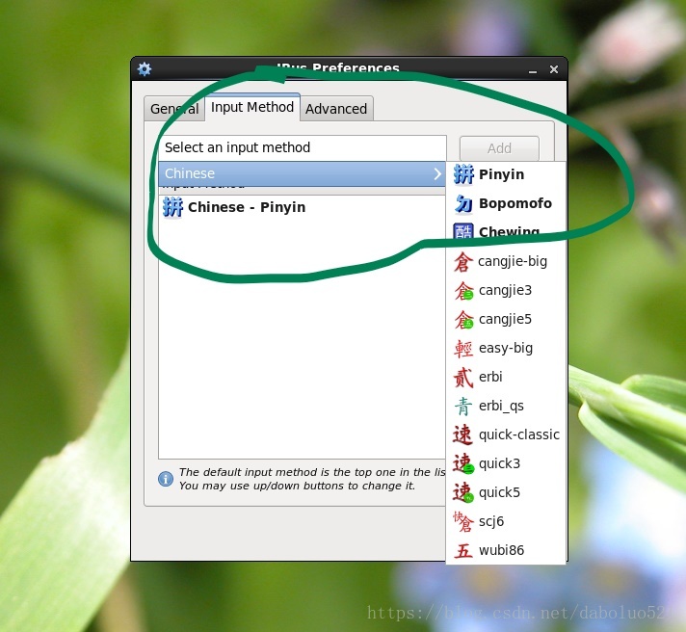
Task: Click the IBus Preferences gear icon
Action: 144,68
